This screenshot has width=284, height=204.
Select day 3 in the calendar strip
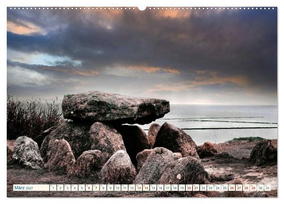pos(67,187)
